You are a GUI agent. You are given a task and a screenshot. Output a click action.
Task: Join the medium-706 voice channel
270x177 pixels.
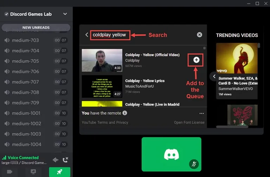click(36, 72)
